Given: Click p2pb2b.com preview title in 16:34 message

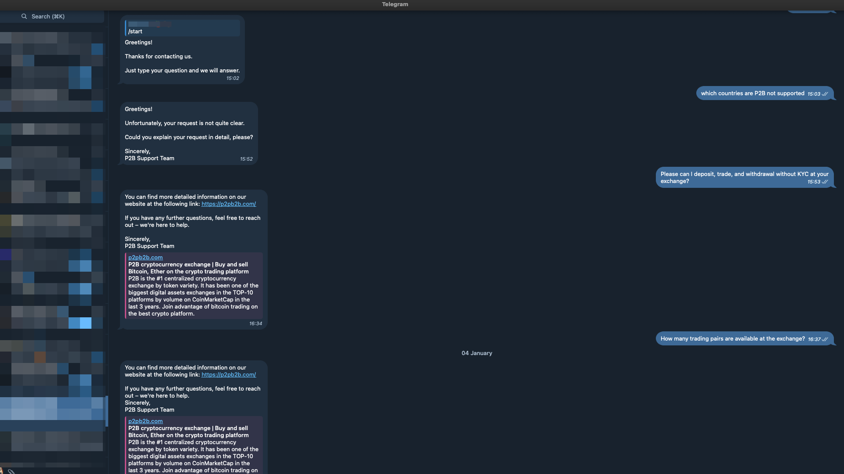Looking at the screenshot, I should [x=146, y=257].
